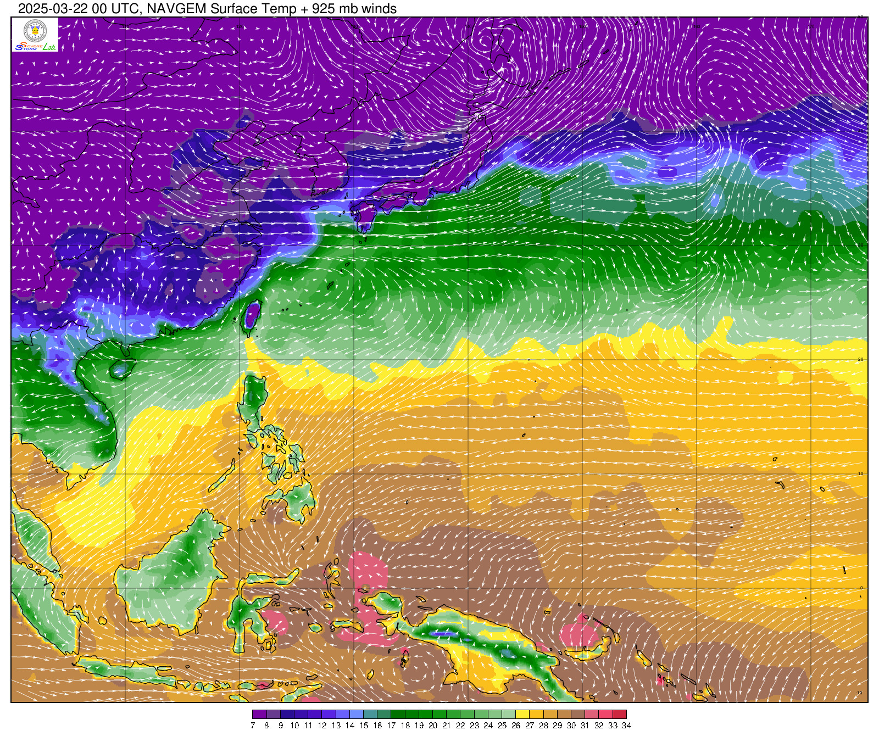Select the red 33-34 legend swatch

[x=619, y=715]
